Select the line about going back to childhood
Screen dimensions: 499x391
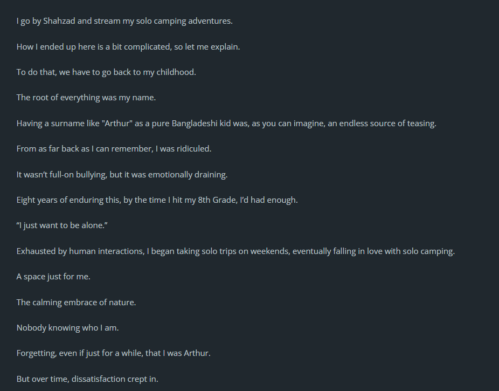[x=106, y=72]
